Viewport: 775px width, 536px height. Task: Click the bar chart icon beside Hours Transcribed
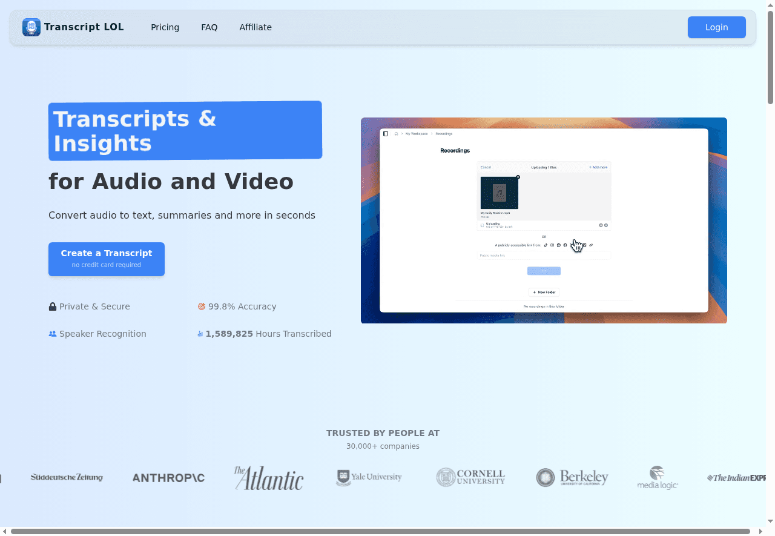pos(200,334)
